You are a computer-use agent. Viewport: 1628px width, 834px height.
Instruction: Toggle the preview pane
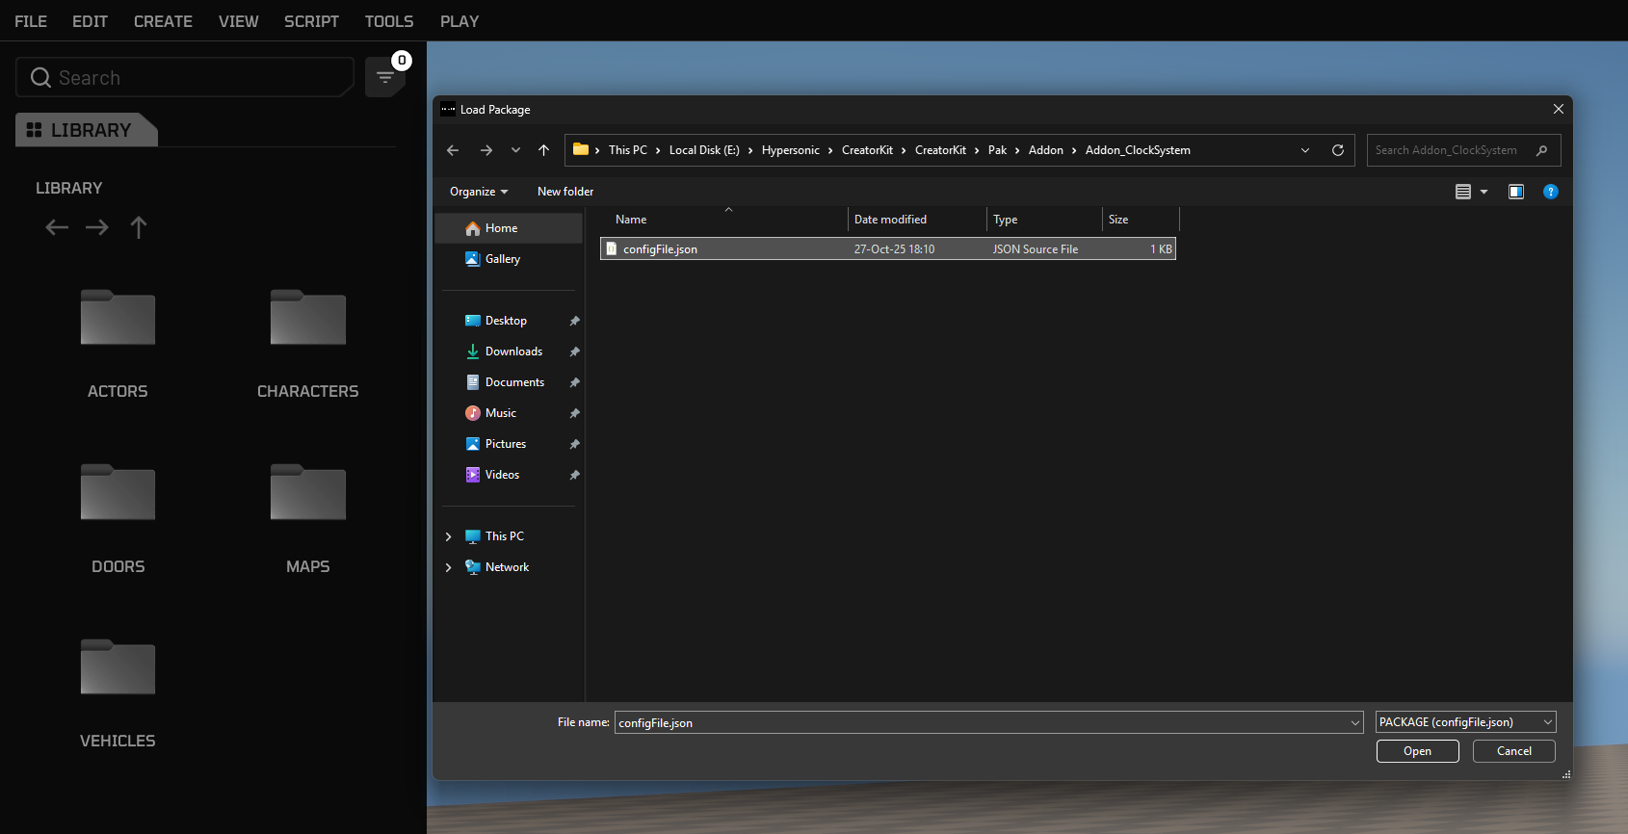pyautogui.click(x=1515, y=192)
